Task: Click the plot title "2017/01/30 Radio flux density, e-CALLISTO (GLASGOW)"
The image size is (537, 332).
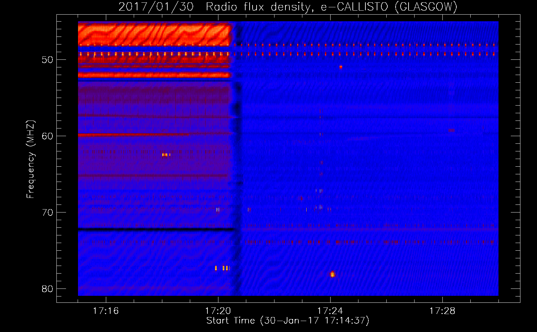Action: pyautogui.click(x=288, y=7)
